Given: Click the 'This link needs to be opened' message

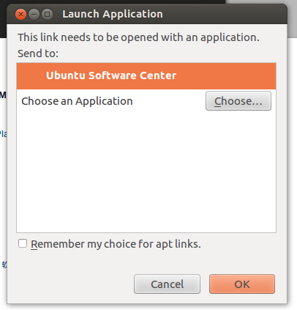Looking at the screenshot, I should (x=138, y=37).
